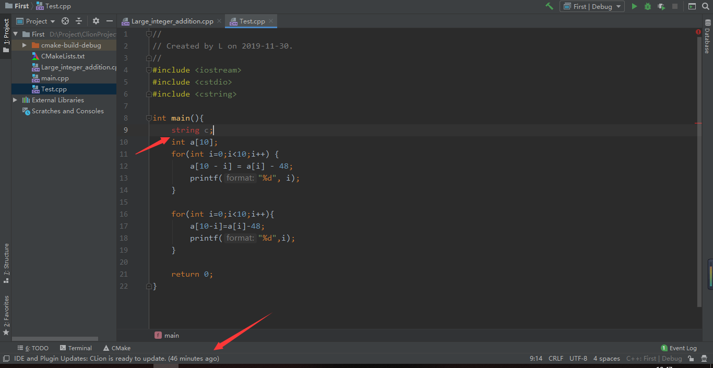Image resolution: width=713 pixels, height=368 pixels.
Task: Click the fold marker beside #include iostream
Action: (x=149, y=70)
